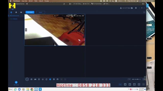The width and height of the screenshot is (163, 91).
Task: Click the Add device plus button
Action: point(16,82)
